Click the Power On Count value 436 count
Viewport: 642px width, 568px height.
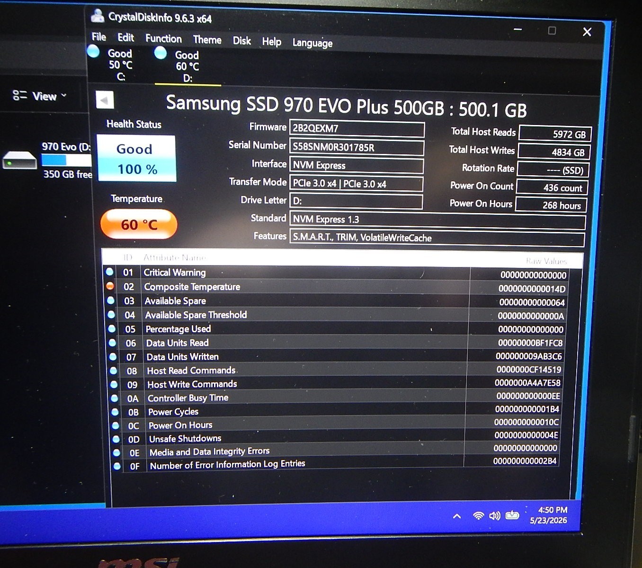(552, 187)
